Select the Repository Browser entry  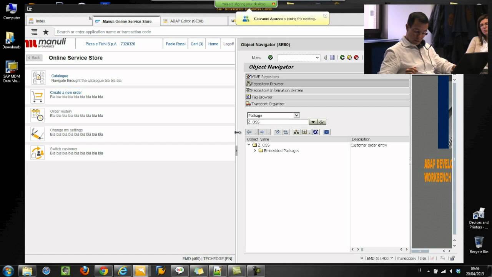327,83
